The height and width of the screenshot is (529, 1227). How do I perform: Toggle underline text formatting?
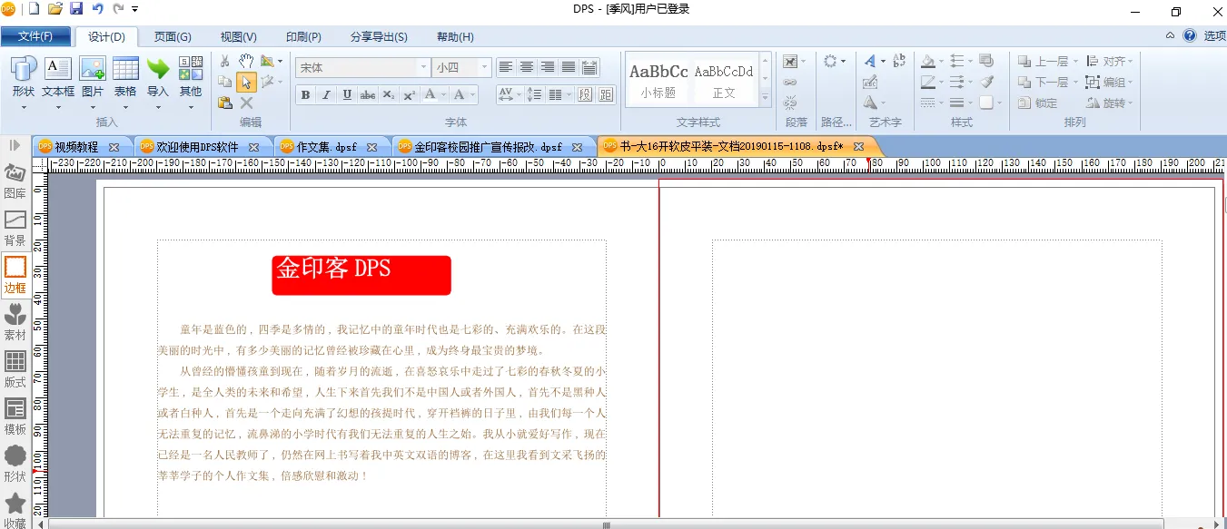[347, 95]
